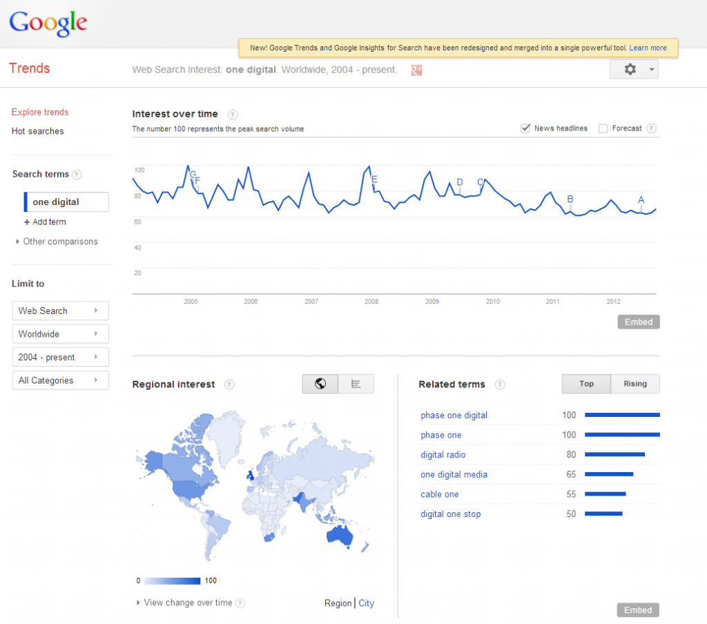Click the bar for digital radio
Screen dimensions: 707x624
pos(614,454)
